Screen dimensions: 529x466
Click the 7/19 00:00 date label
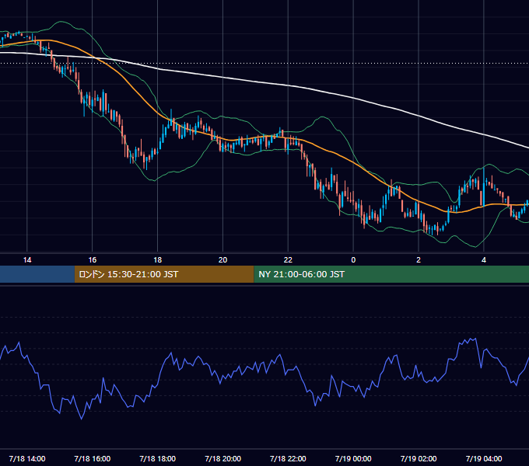tap(353, 458)
